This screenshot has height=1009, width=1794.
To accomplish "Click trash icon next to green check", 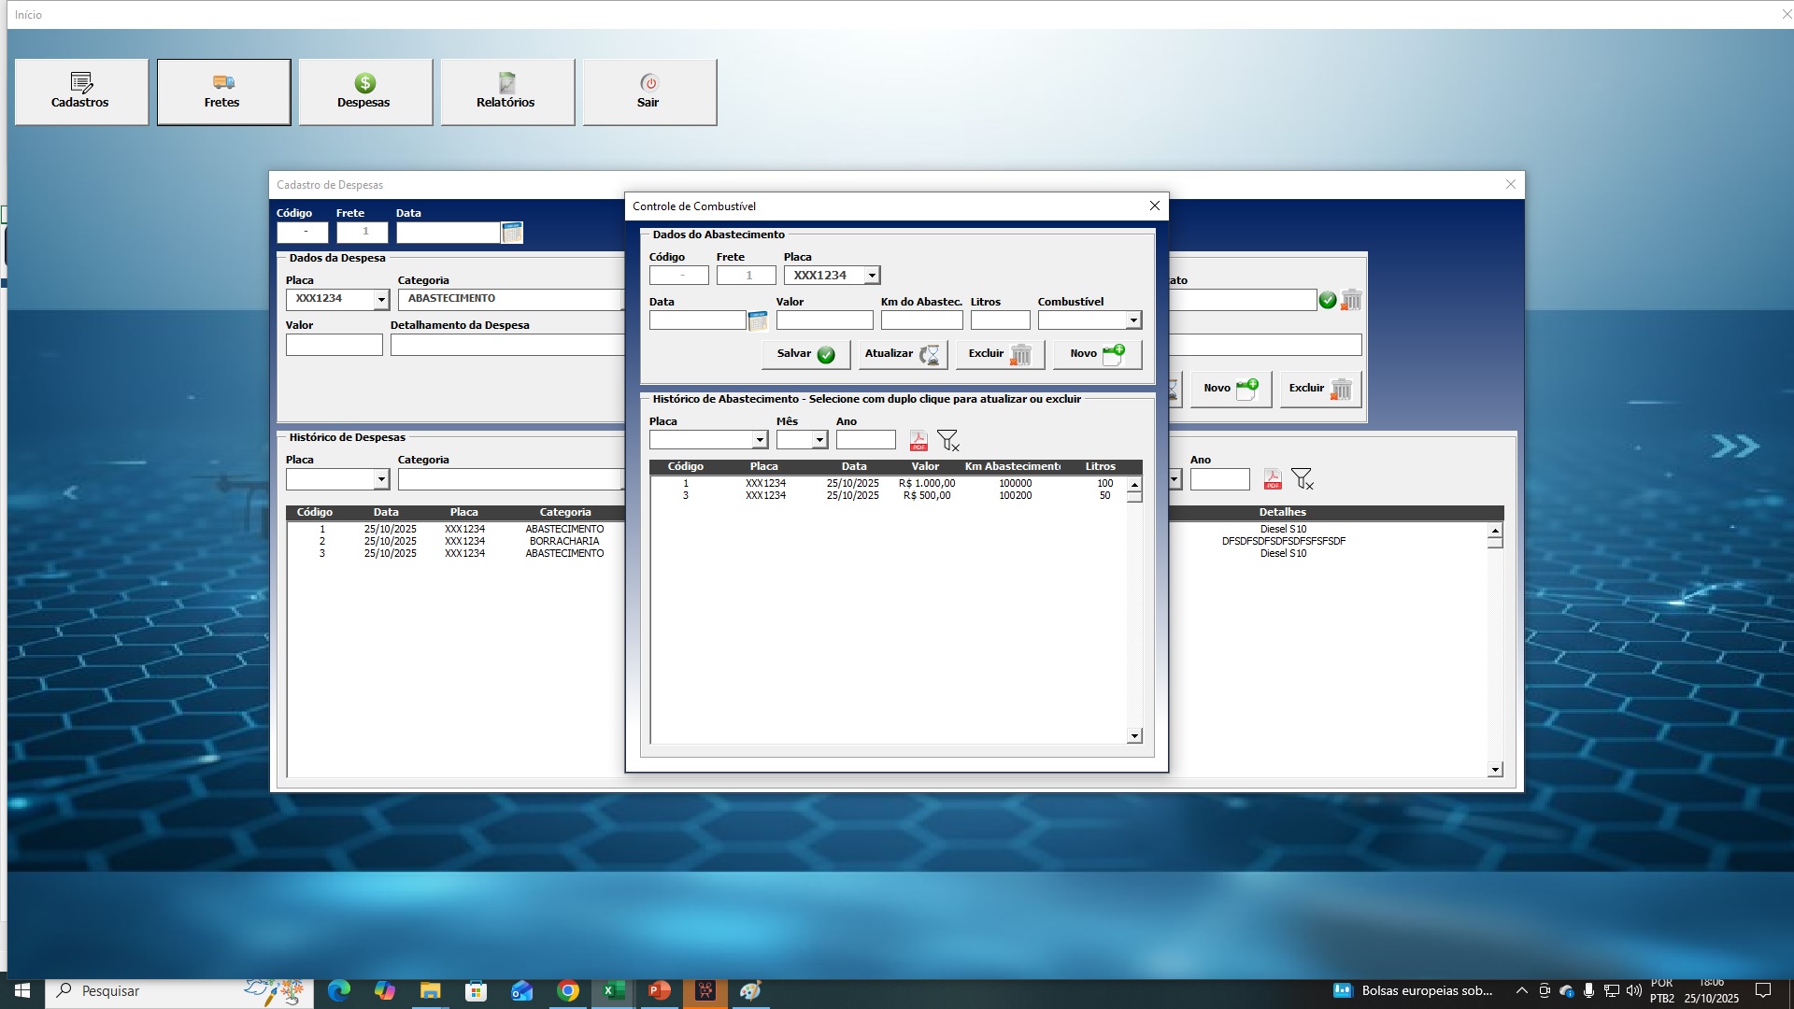I will pos(1351,300).
